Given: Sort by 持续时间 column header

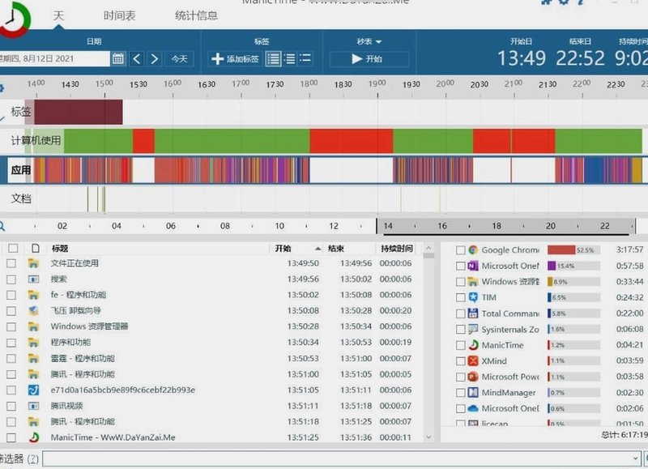Looking at the screenshot, I should [397, 249].
